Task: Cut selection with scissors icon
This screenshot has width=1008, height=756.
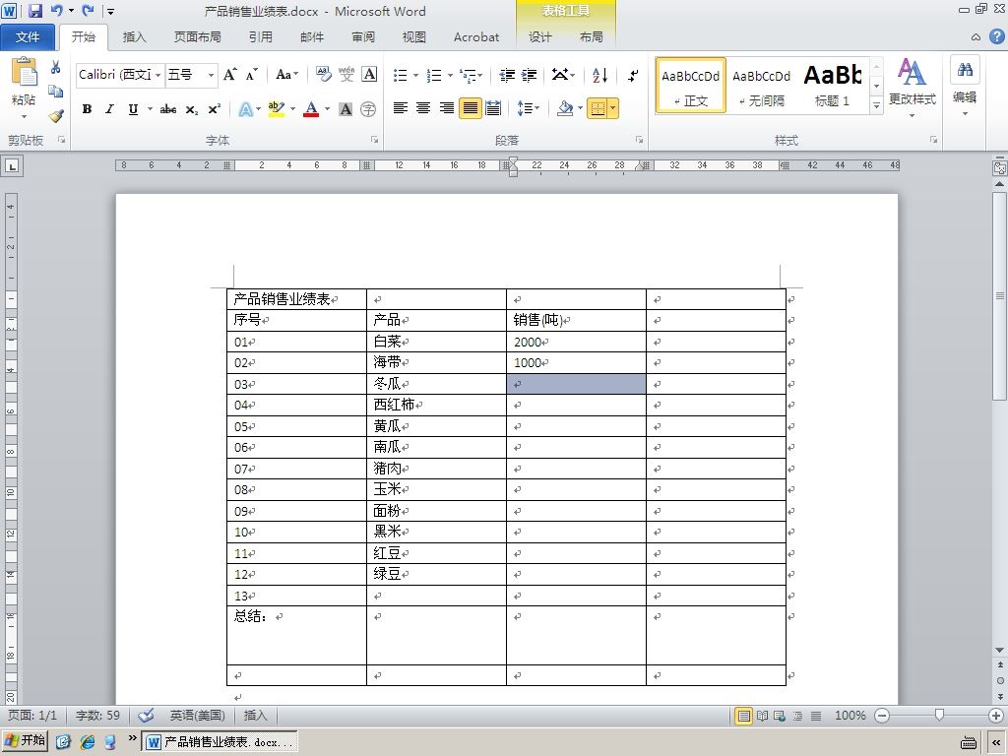Action: [x=56, y=67]
